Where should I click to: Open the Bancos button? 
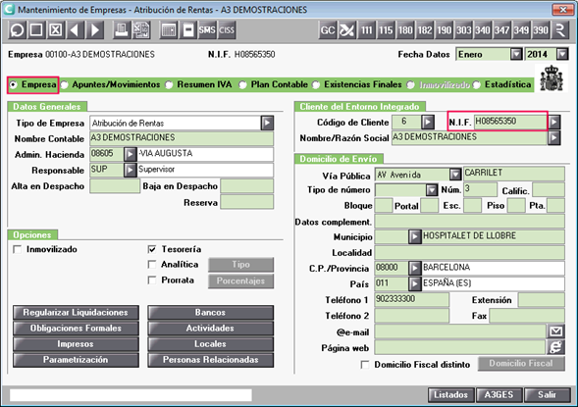click(x=210, y=312)
